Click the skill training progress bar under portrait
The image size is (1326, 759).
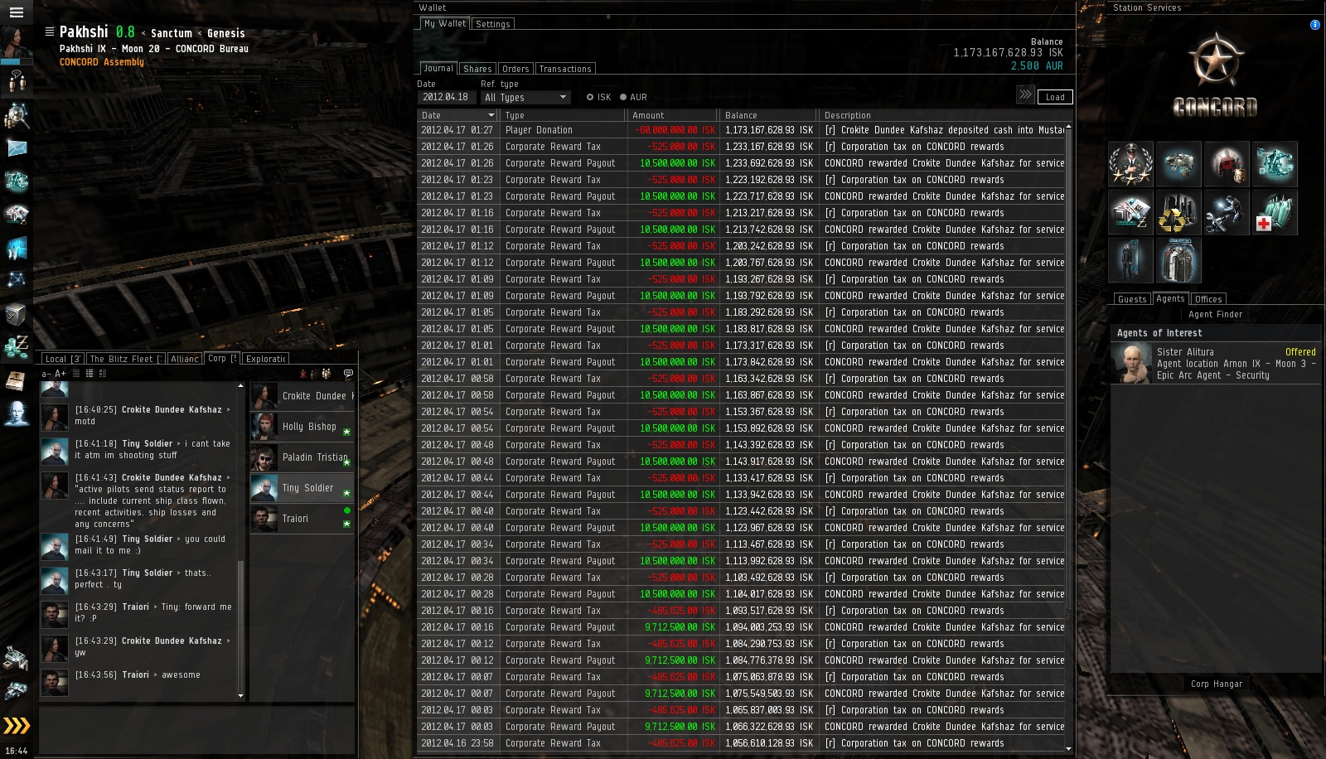16,61
